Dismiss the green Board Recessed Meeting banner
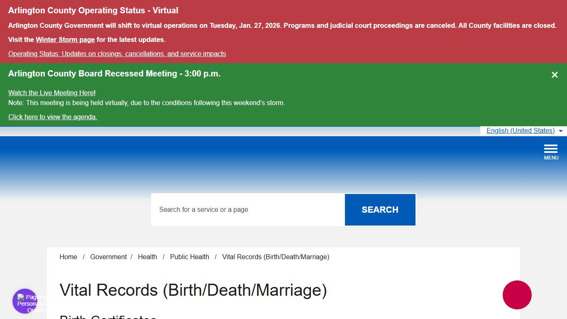567x319 pixels. tap(555, 75)
